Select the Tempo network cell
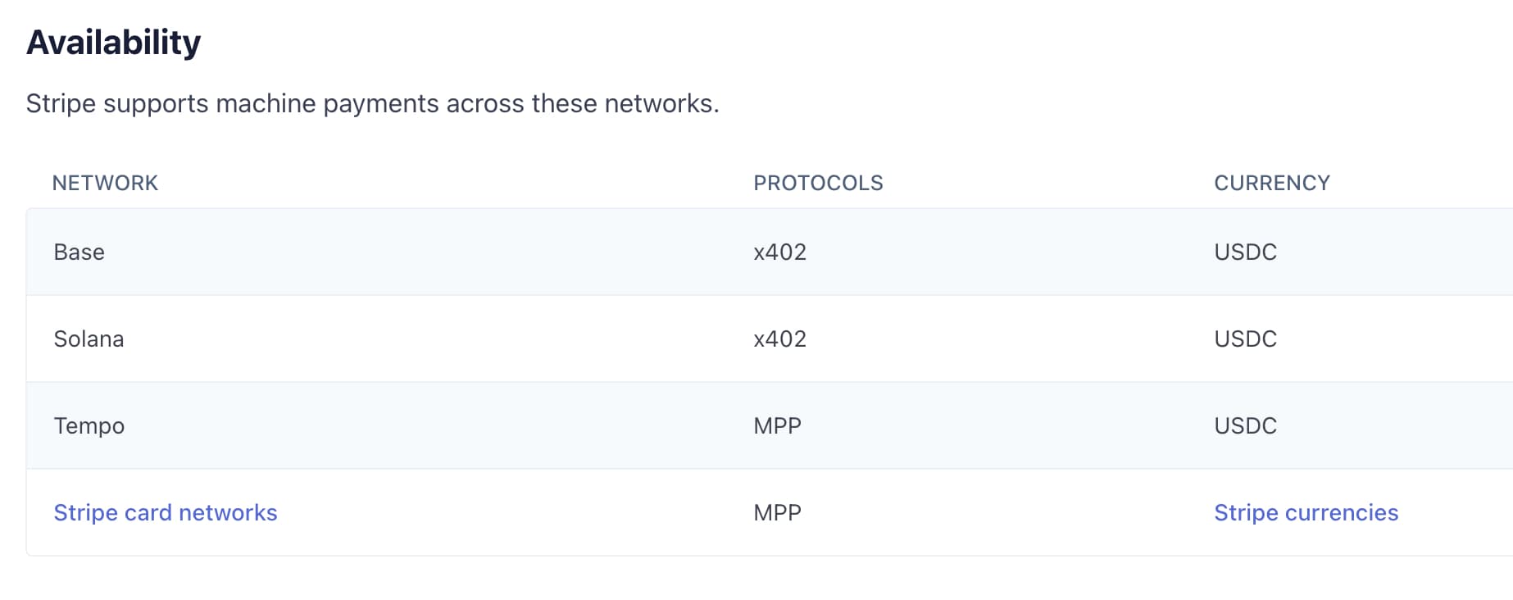Screen dimensions: 1513x600 pos(89,425)
